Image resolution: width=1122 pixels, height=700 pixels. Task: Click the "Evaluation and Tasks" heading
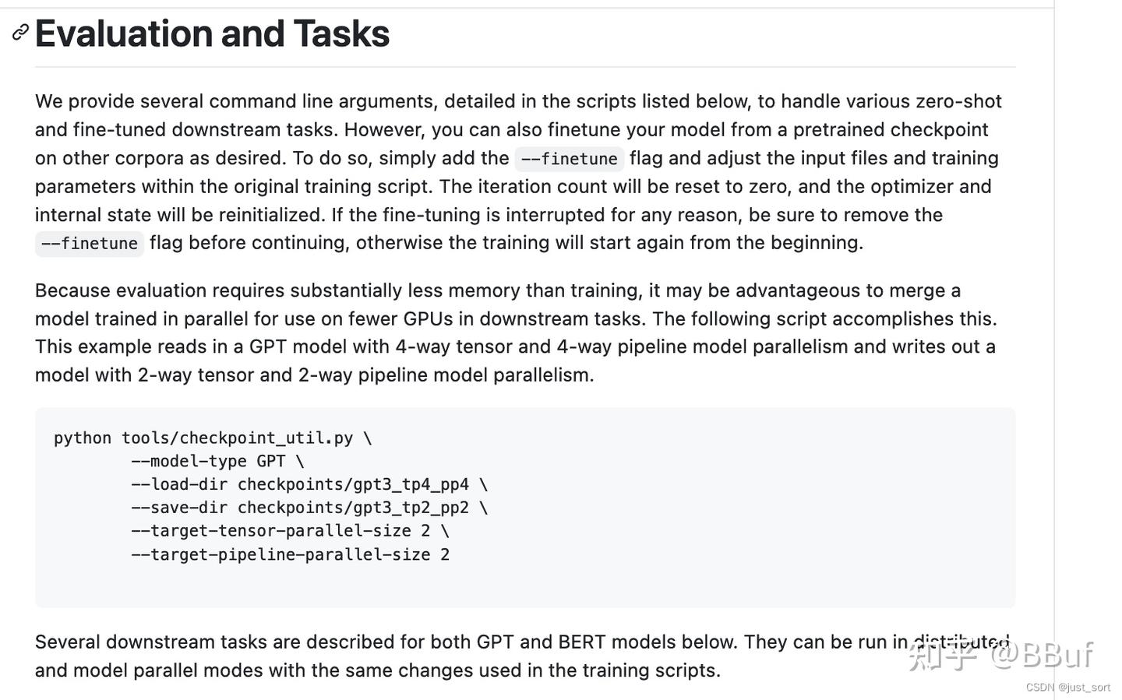click(x=212, y=34)
